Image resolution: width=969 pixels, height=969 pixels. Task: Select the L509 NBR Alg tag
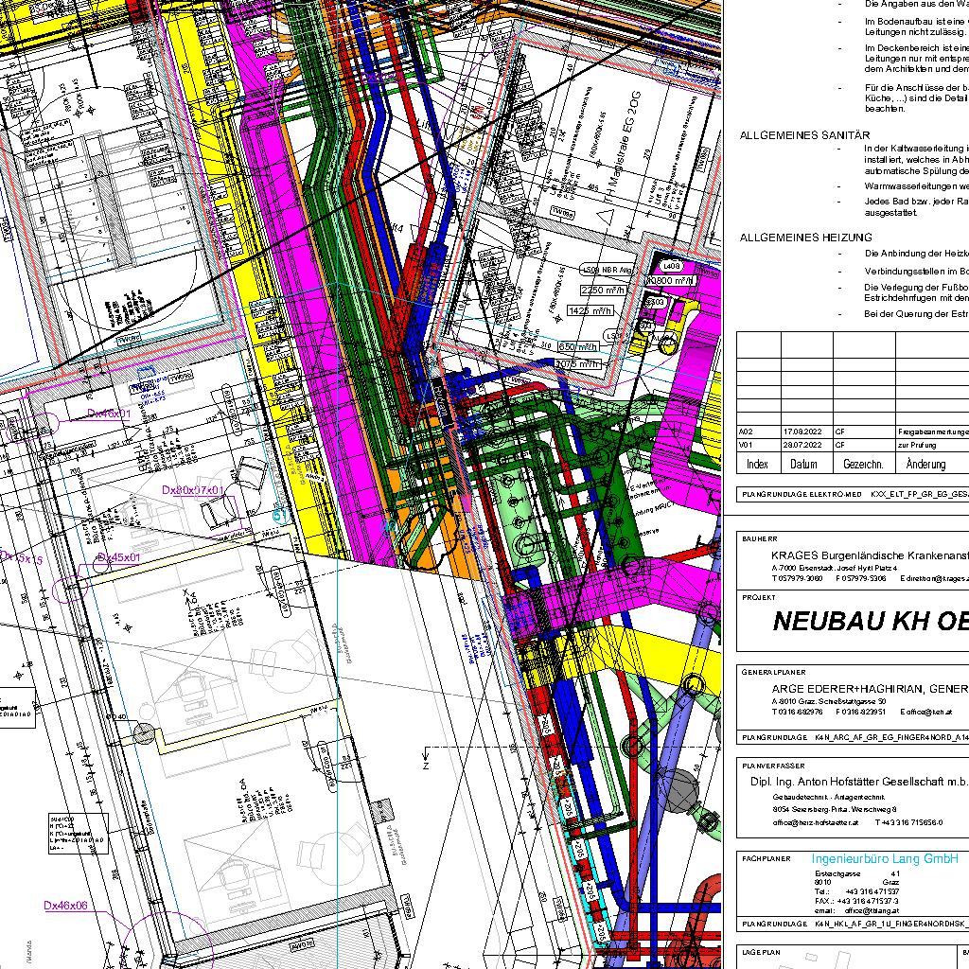point(608,268)
